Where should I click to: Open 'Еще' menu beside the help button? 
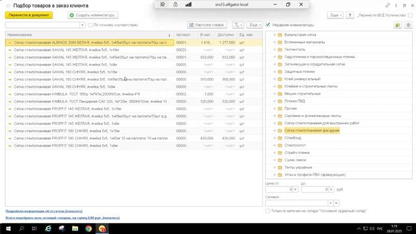[x=335, y=15]
